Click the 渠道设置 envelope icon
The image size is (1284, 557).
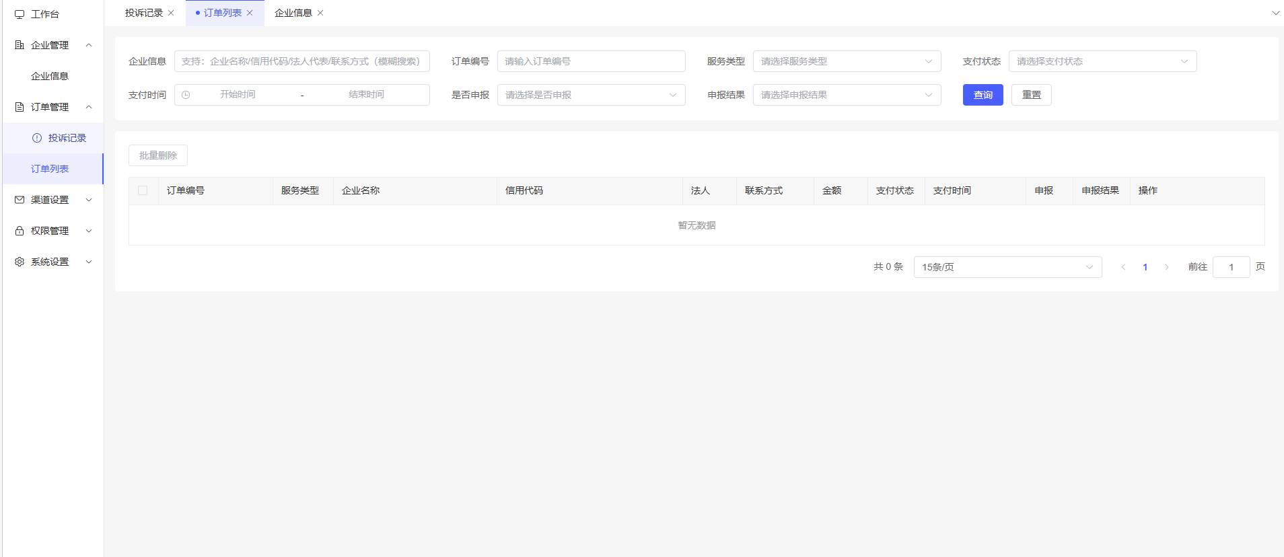[20, 200]
